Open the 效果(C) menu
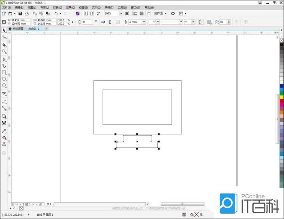This screenshot has height=219, width=284. 70,7
